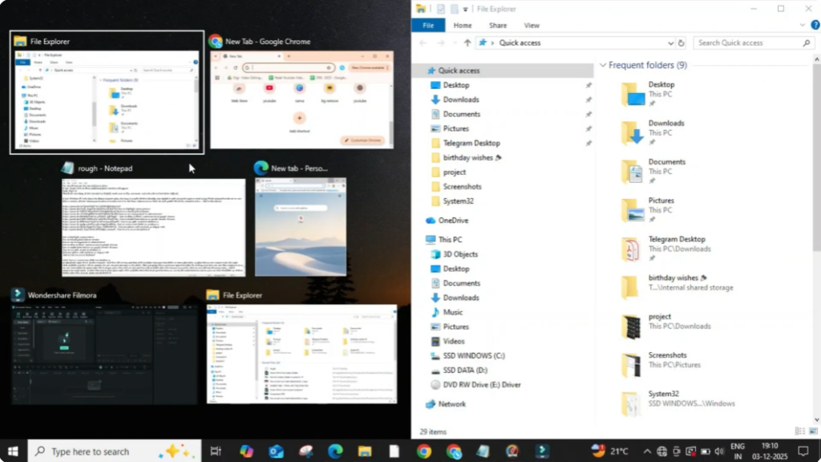Switch to the View ribbon tab

coord(532,26)
